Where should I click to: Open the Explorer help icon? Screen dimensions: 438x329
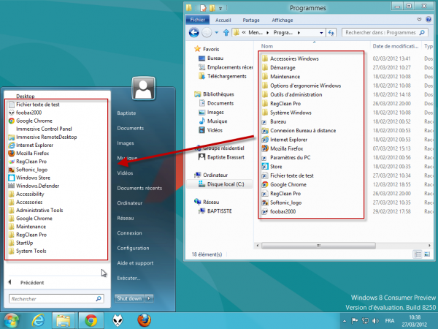429,20
